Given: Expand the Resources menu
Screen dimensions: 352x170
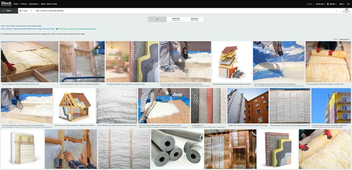Looking at the screenshot, I should point(320,4).
